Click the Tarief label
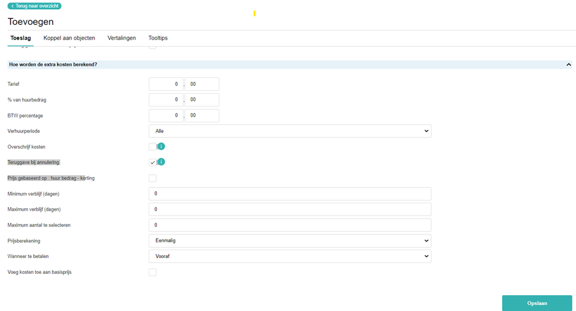 (13, 84)
